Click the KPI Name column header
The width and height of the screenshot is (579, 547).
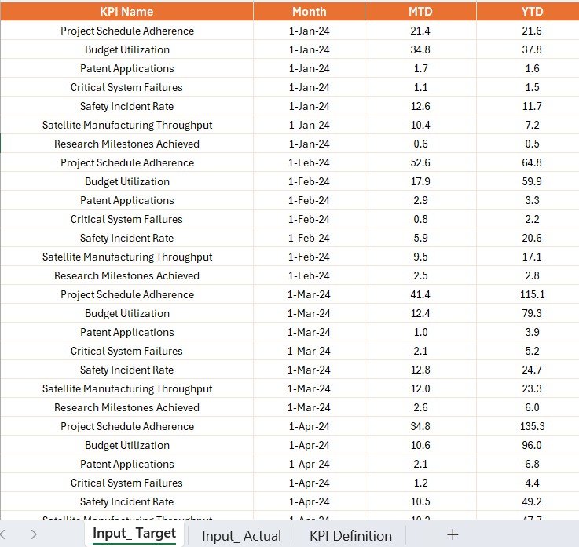pyautogui.click(x=126, y=12)
